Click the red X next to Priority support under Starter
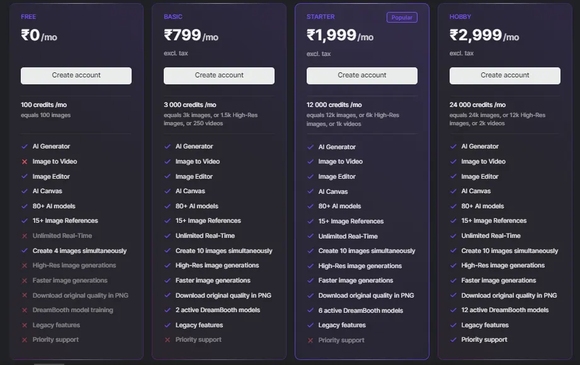The width and height of the screenshot is (580, 365). pos(310,340)
